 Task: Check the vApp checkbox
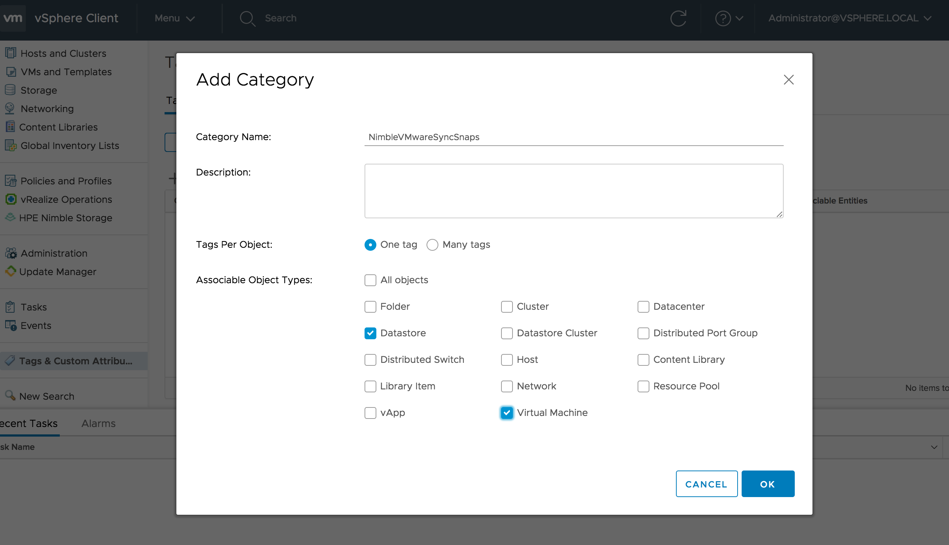click(x=370, y=413)
